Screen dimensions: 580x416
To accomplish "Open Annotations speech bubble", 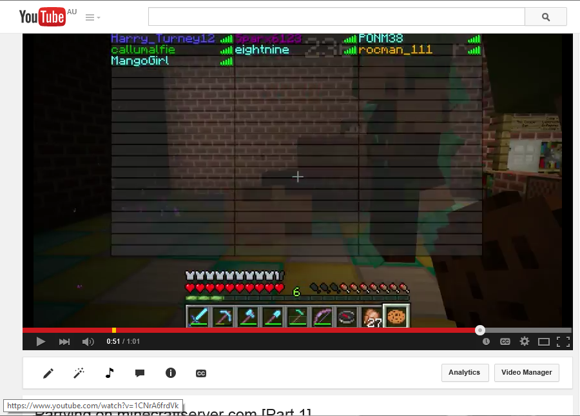I will (140, 373).
